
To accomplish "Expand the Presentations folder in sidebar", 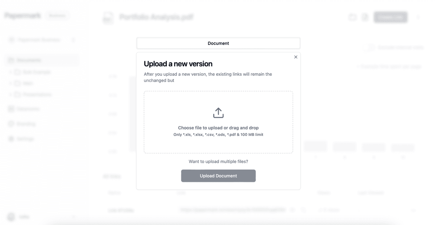I will click(x=10, y=95).
